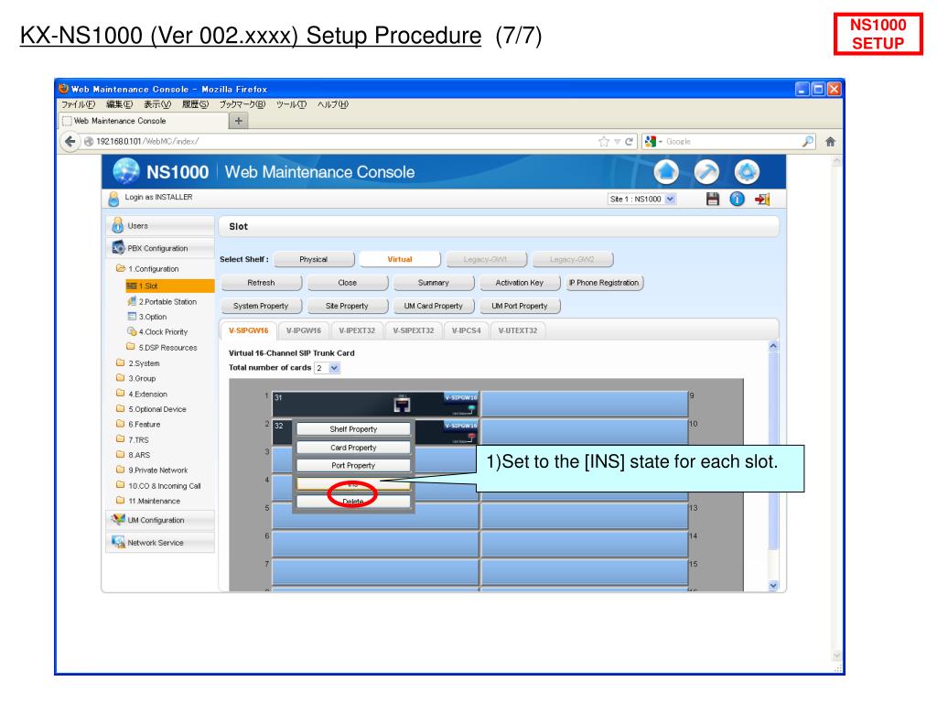The height and width of the screenshot is (703, 937).
Task: Click the Home icon in console header
Action: point(666,172)
